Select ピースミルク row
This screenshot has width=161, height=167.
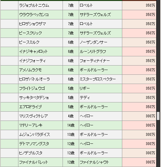78,42
